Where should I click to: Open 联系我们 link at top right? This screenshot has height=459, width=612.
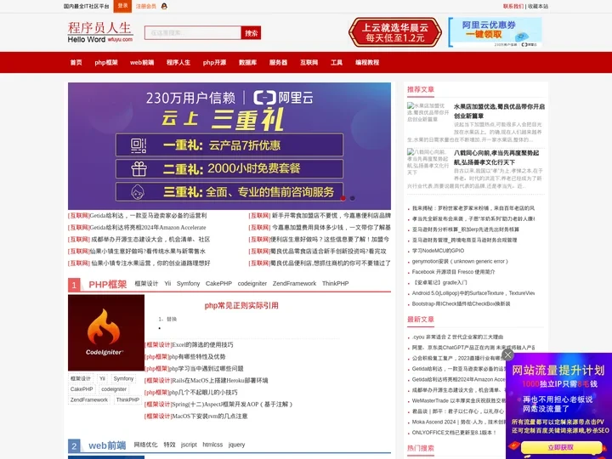[x=513, y=6]
